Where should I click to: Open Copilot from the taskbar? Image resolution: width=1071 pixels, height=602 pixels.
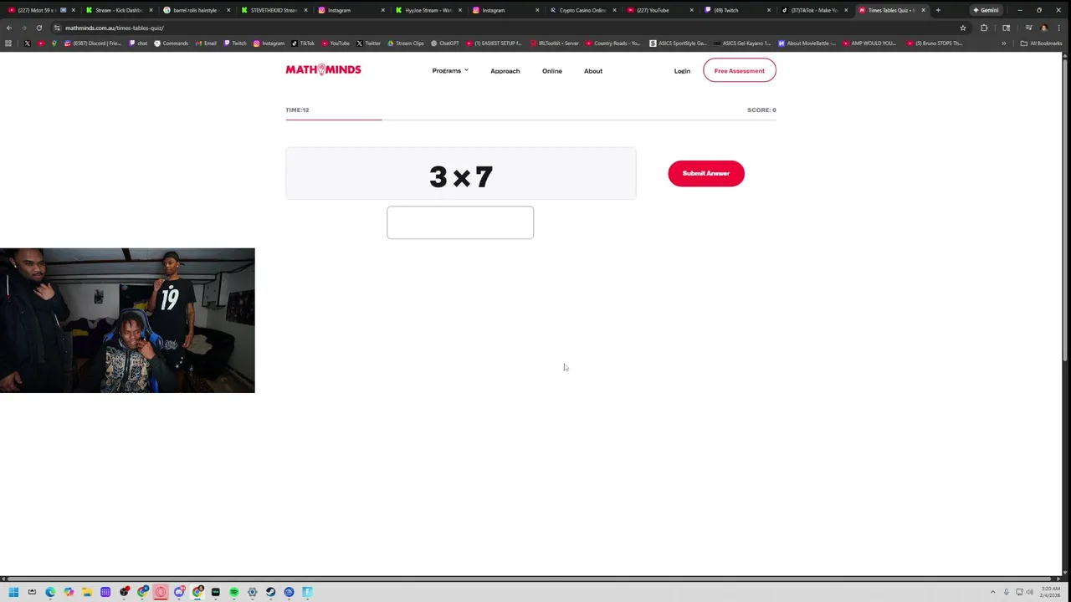point(69,592)
